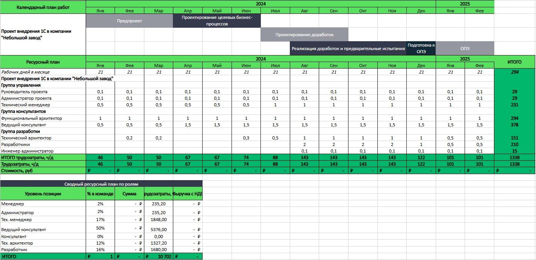Click the Реализация доработок и предварительные испытания bar
Screen dimensions: 536x260
(x=348, y=49)
